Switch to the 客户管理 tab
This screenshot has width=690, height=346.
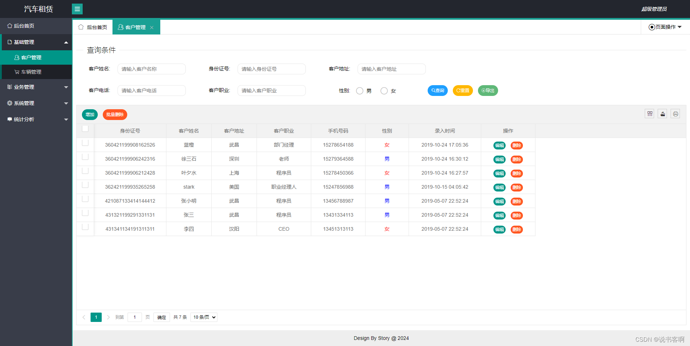click(136, 27)
